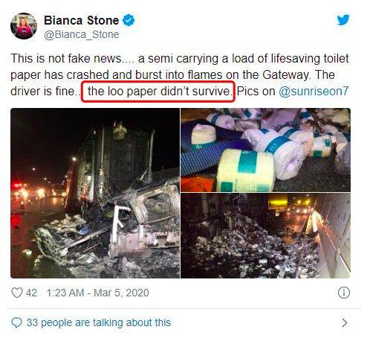Open the scattered debris on road photo
This screenshot has height=341, width=370.
265,235
